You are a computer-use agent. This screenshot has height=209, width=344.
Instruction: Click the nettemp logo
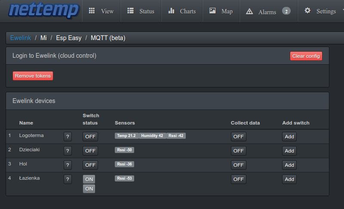(43, 10)
